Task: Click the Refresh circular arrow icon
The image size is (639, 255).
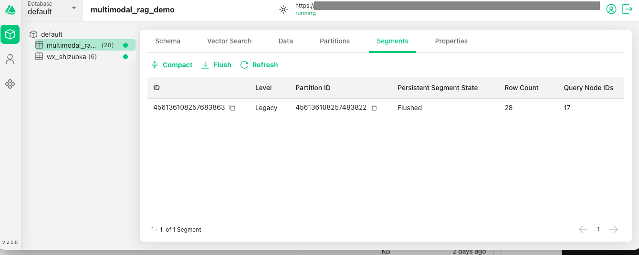Action: pyautogui.click(x=244, y=65)
